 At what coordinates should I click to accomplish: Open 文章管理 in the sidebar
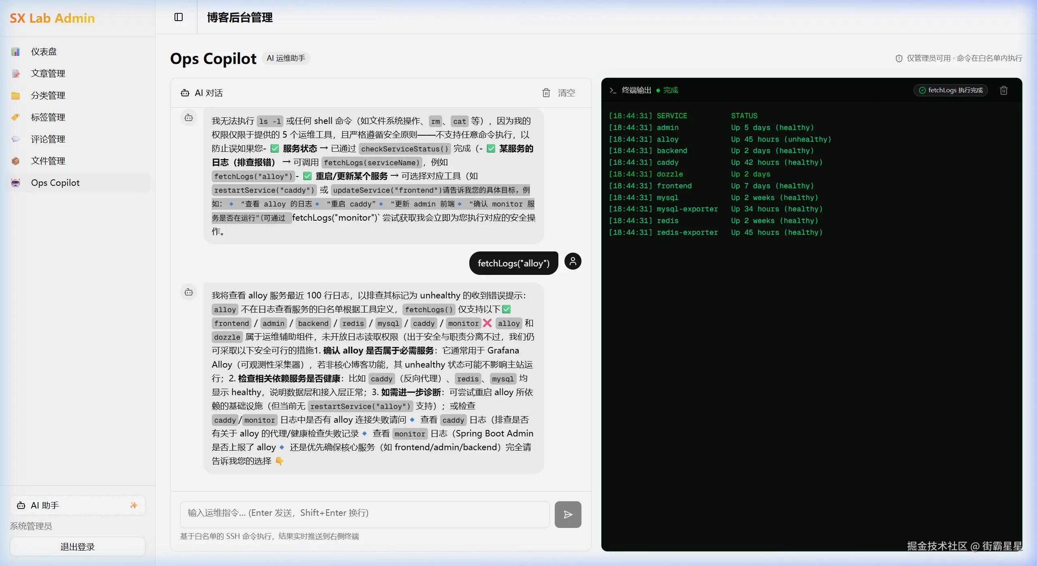(48, 74)
